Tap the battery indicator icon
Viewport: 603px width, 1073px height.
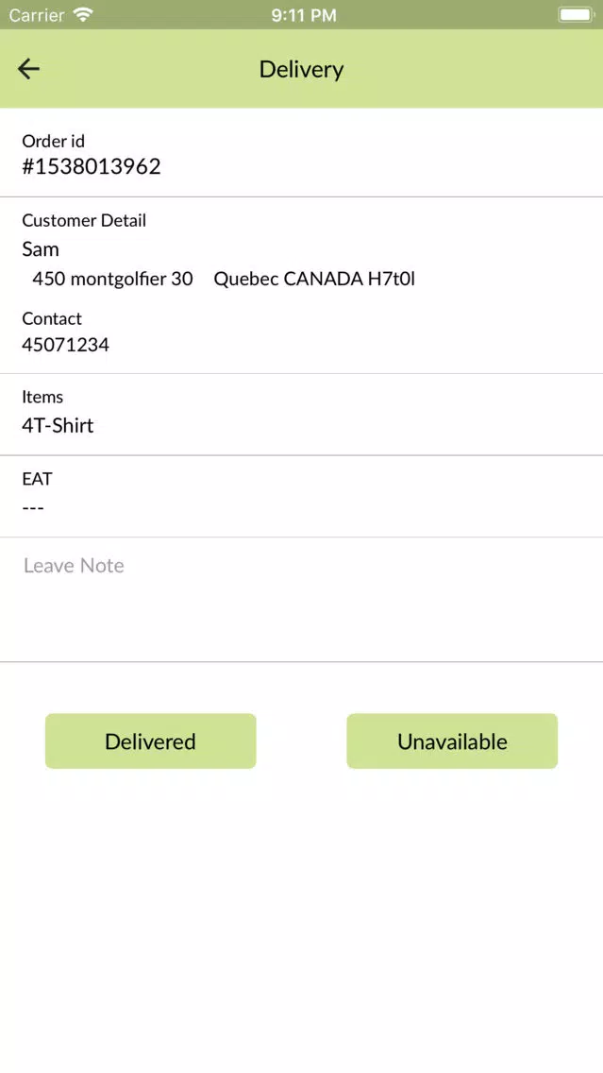pos(576,14)
